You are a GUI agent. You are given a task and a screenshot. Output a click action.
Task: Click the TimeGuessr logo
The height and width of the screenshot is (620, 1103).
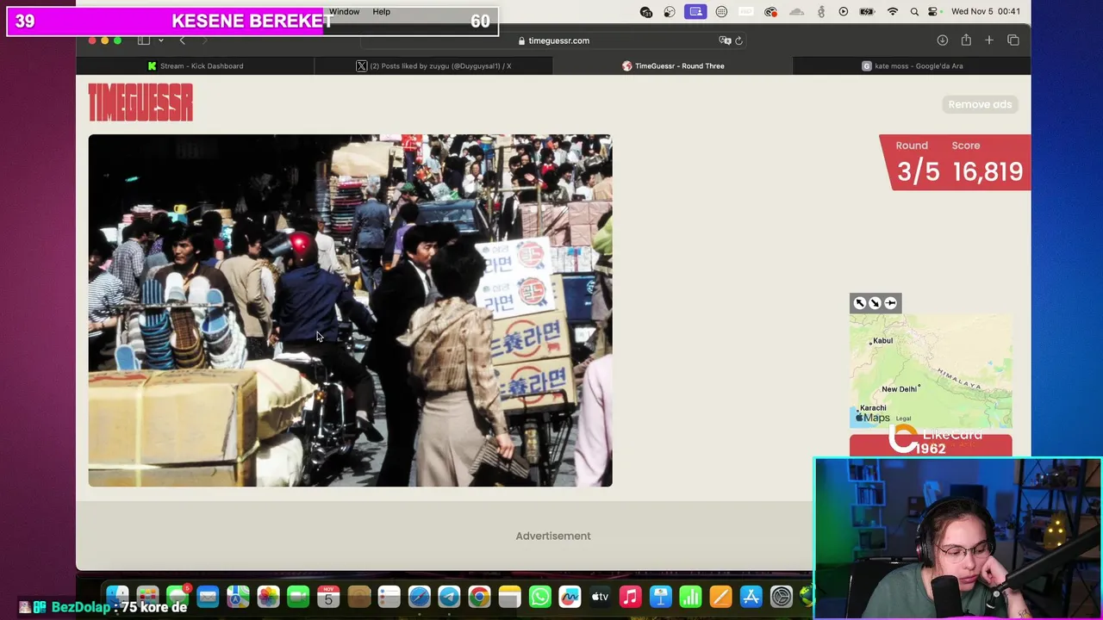[x=140, y=103]
